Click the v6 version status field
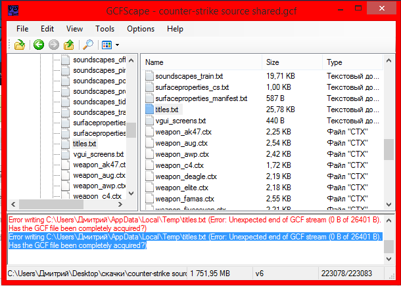Screen dimensions: 401x286 pos(285,274)
